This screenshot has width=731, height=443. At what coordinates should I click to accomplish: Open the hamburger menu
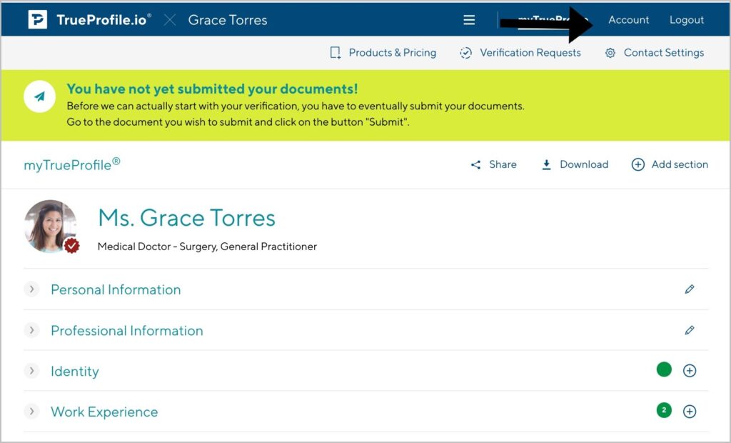click(x=469, y=19)
